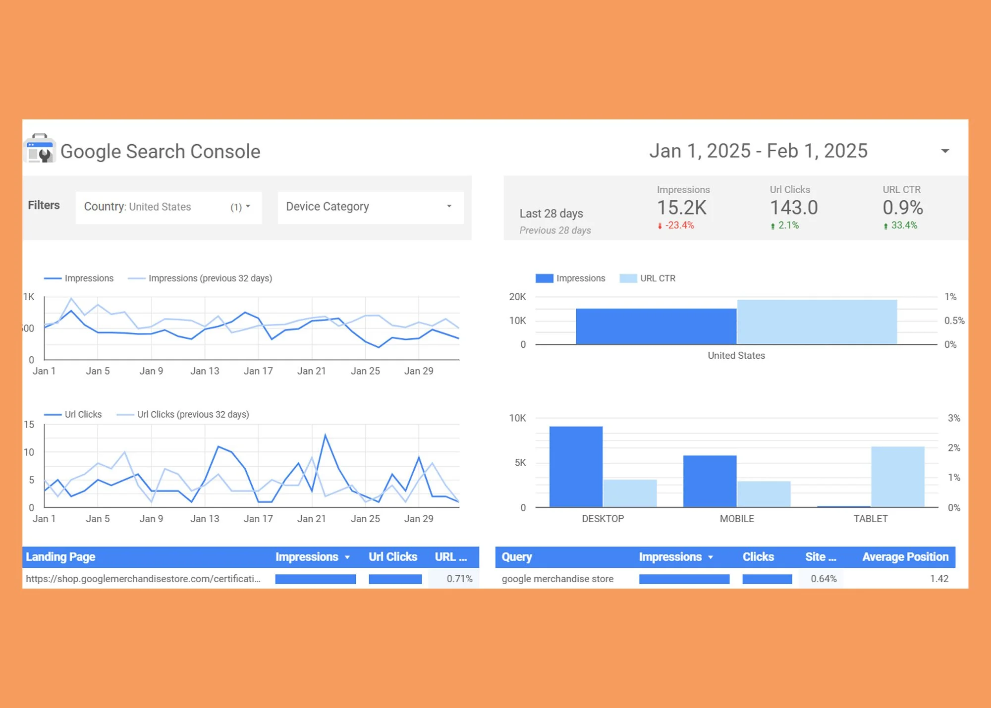991x708 pixels.
Task: Click the United States URL CTR light bar
Action: tap(817, 322)
